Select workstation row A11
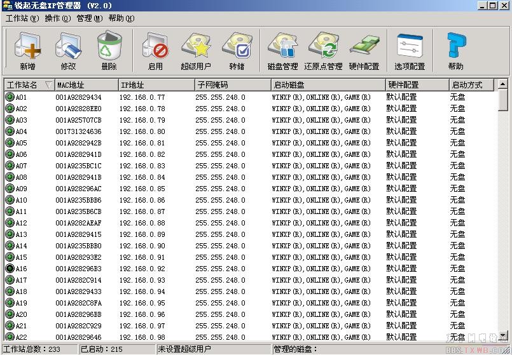 (251, 211)
